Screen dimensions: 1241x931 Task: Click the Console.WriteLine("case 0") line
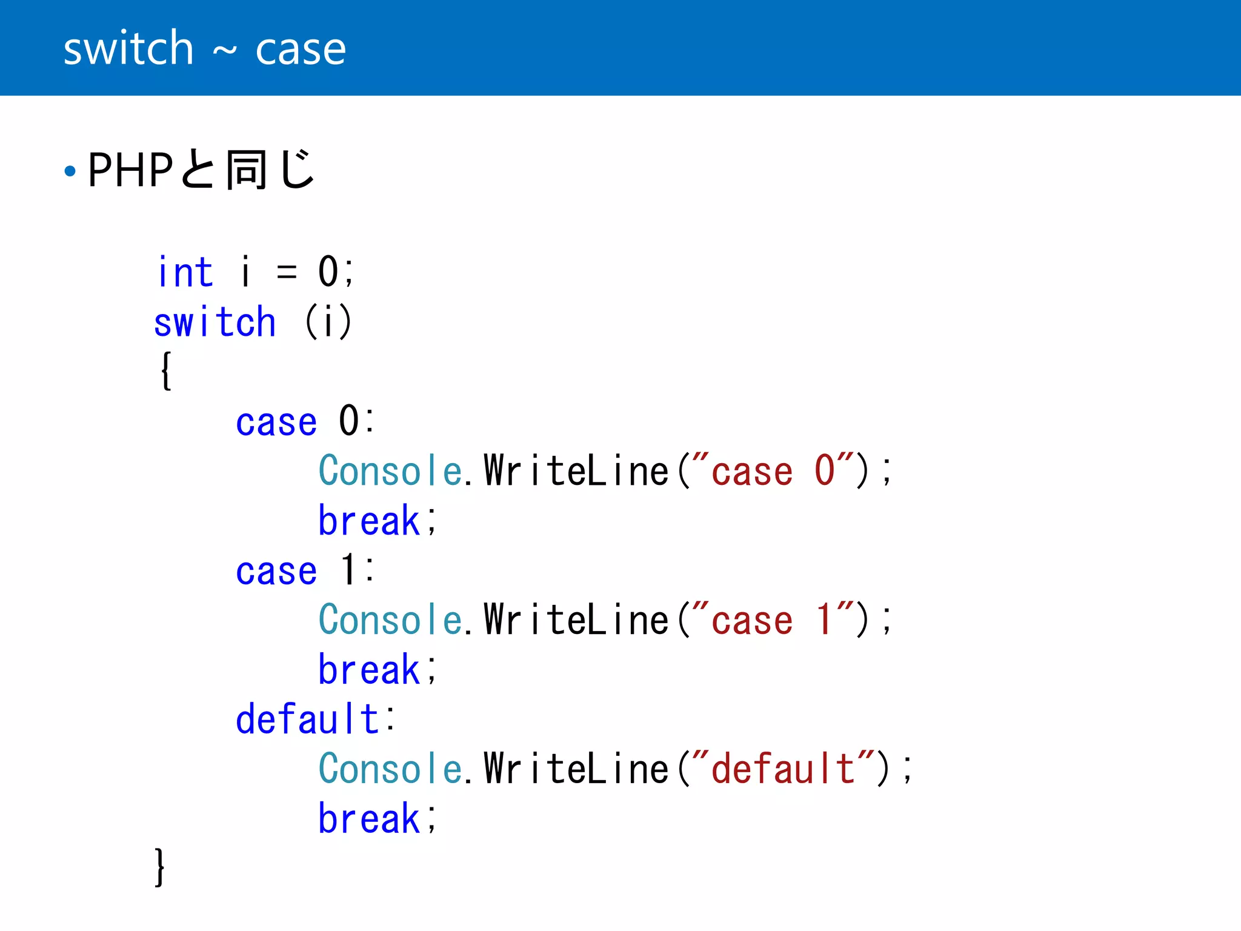[605, 470]
